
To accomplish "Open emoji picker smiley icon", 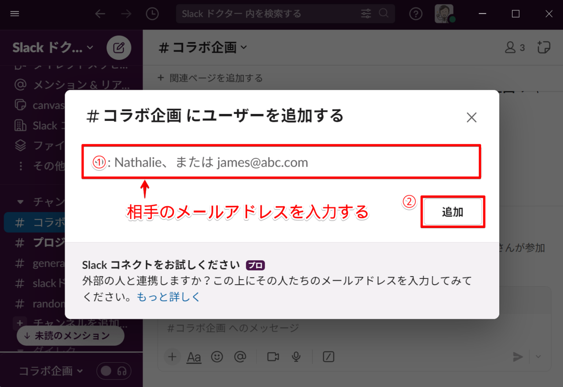I will 217,357.
